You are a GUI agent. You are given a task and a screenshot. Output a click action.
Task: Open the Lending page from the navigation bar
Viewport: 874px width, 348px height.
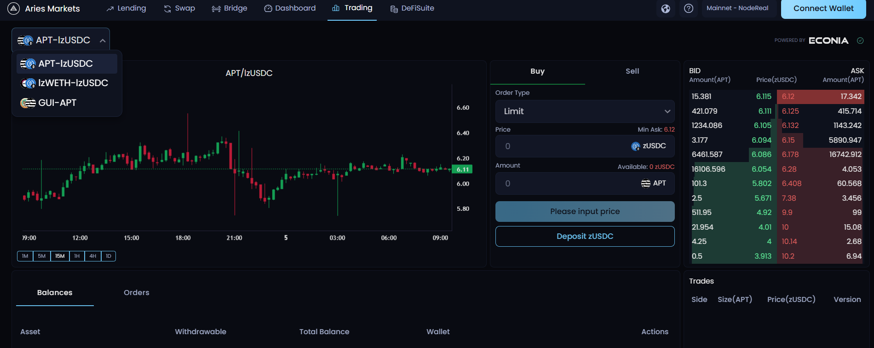[126, 8]
